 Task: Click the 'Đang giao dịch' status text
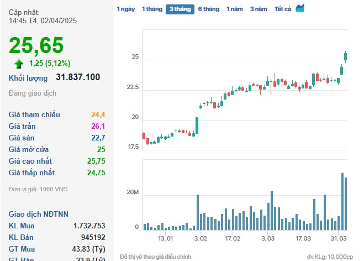click(x=33, y=93)
